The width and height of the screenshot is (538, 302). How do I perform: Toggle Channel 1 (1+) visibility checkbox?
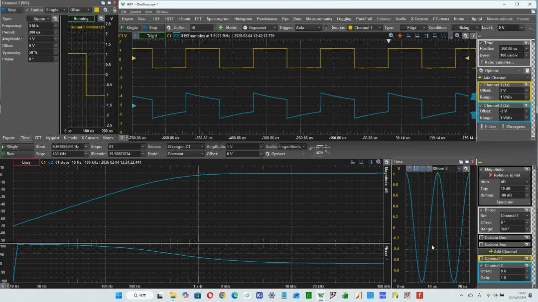[x=481, y=85]
